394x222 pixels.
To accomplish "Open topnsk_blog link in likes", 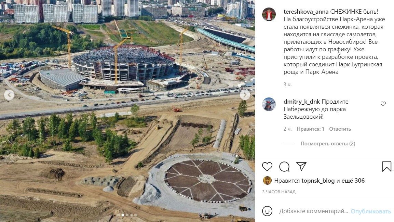I will click(x=318, y=181).
